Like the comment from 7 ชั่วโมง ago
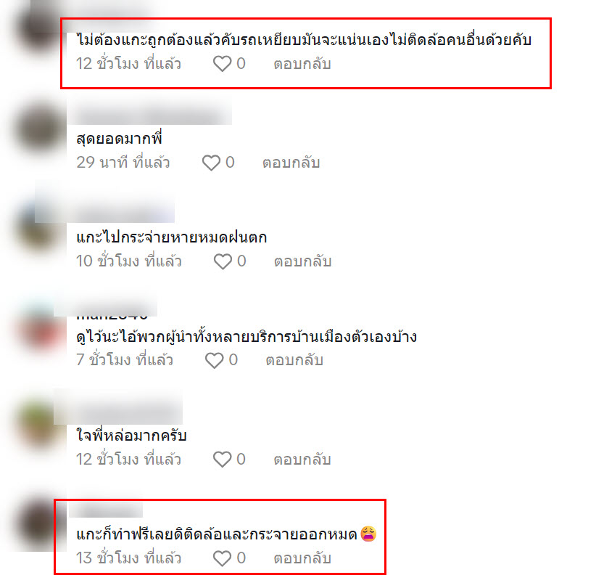596x575 pixels. pyautogui.click(x=215, y=360)
